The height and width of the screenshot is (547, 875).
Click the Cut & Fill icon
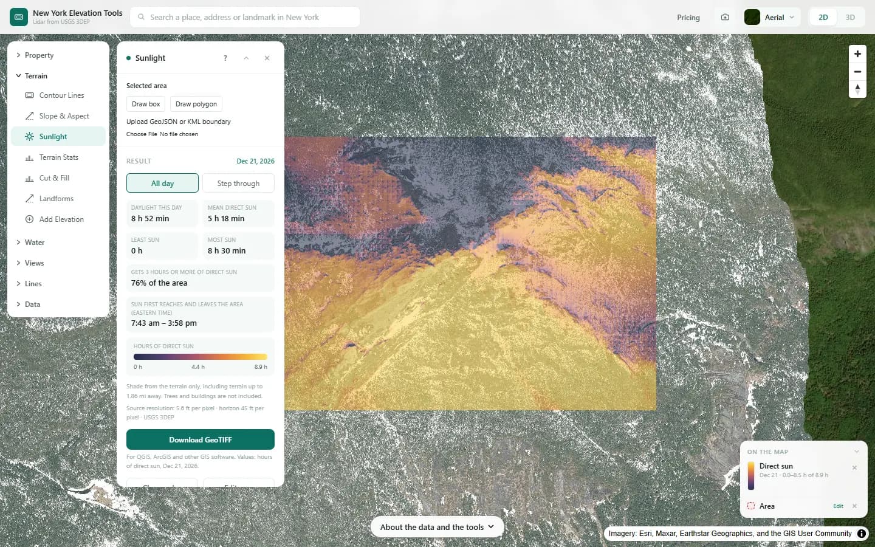[x=29, y=178]
